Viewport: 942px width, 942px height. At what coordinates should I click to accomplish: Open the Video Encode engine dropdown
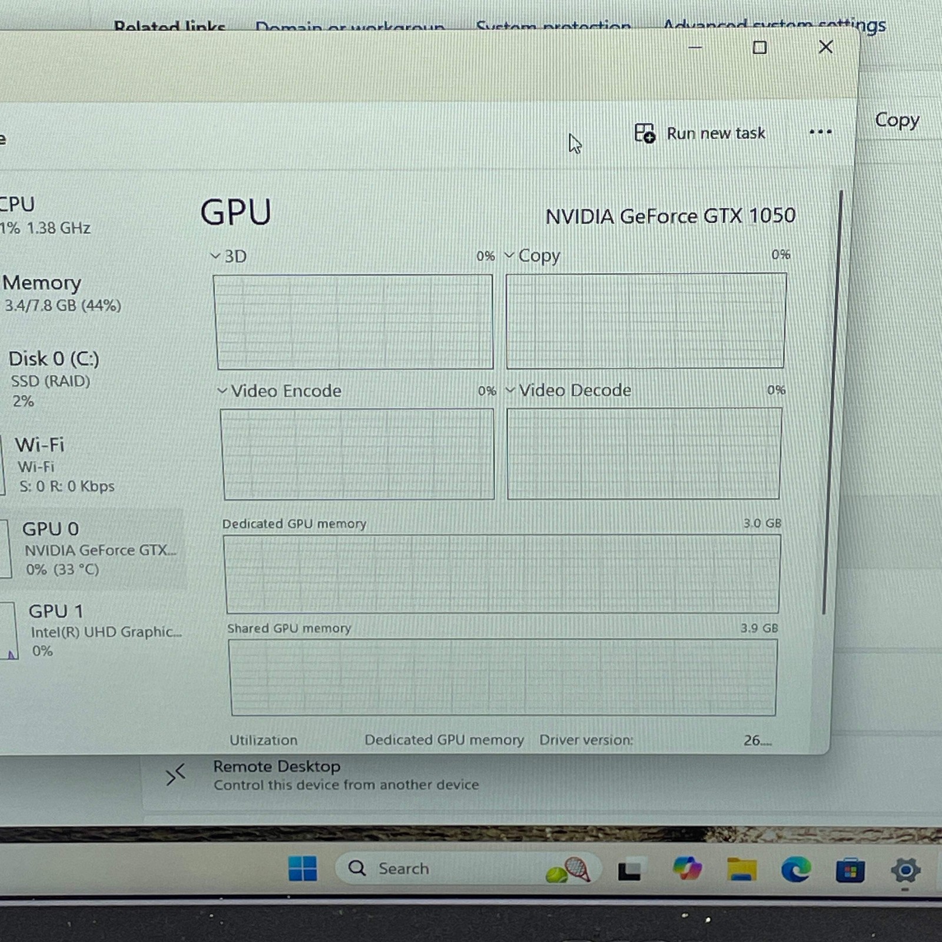(222, 390)
